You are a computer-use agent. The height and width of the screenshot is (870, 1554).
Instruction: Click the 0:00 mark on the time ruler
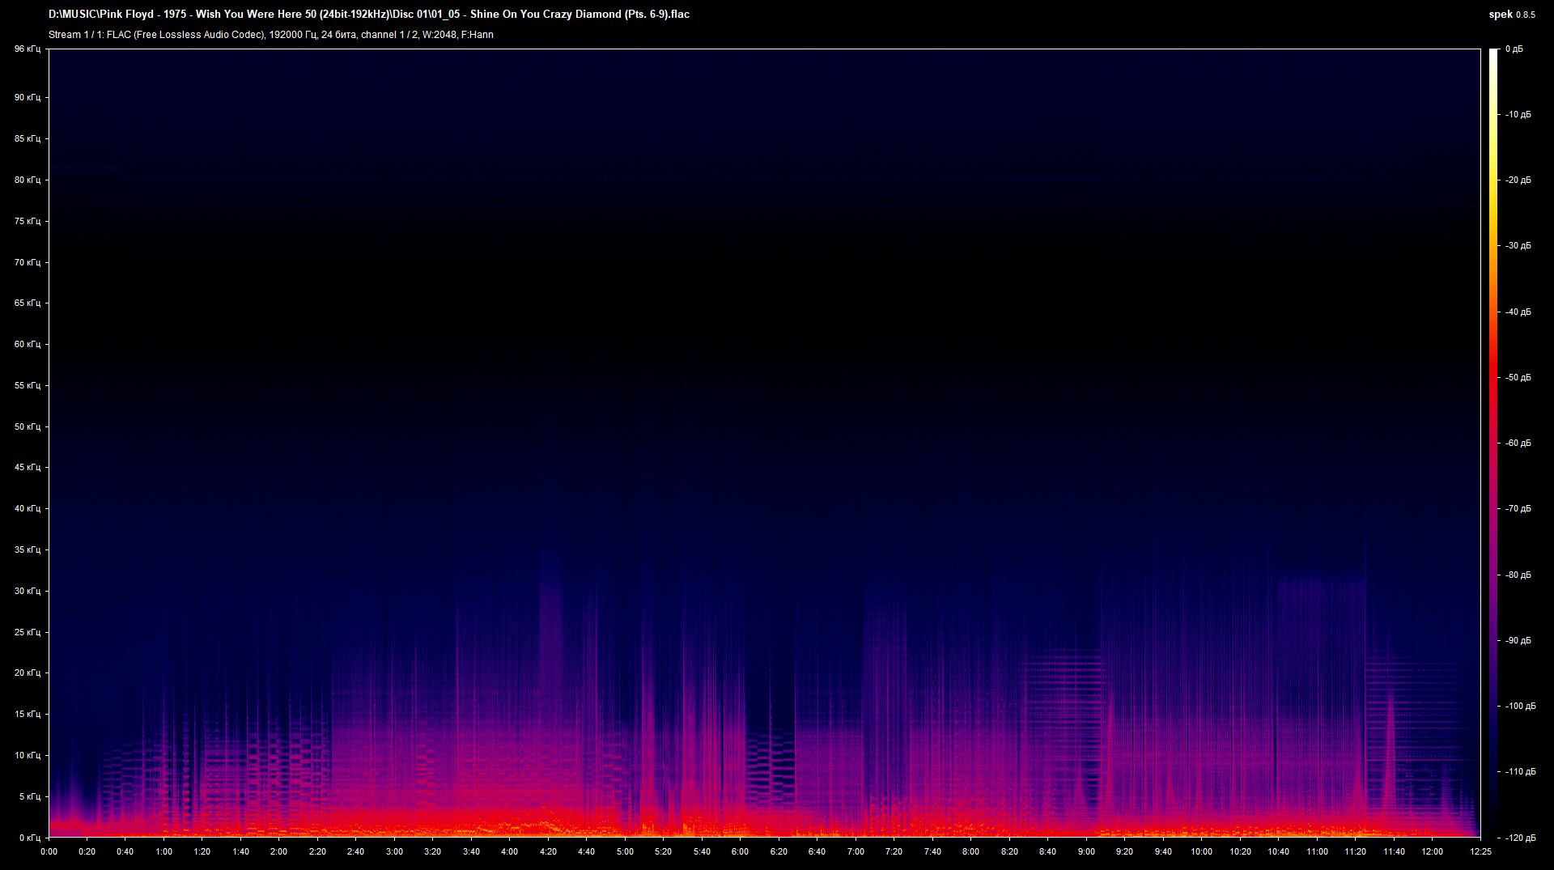pyautogui.click(x=49, y=851)
